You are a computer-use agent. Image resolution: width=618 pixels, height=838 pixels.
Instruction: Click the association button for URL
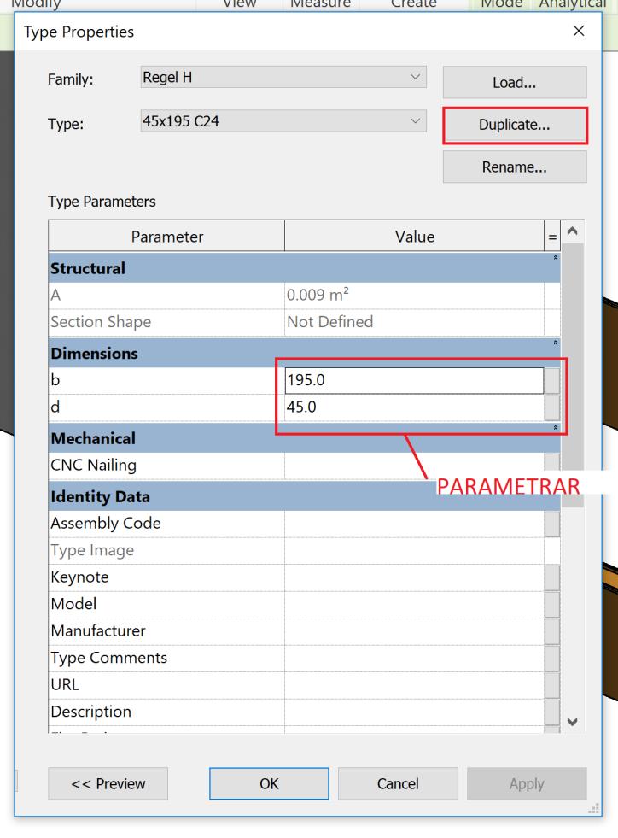552,685
